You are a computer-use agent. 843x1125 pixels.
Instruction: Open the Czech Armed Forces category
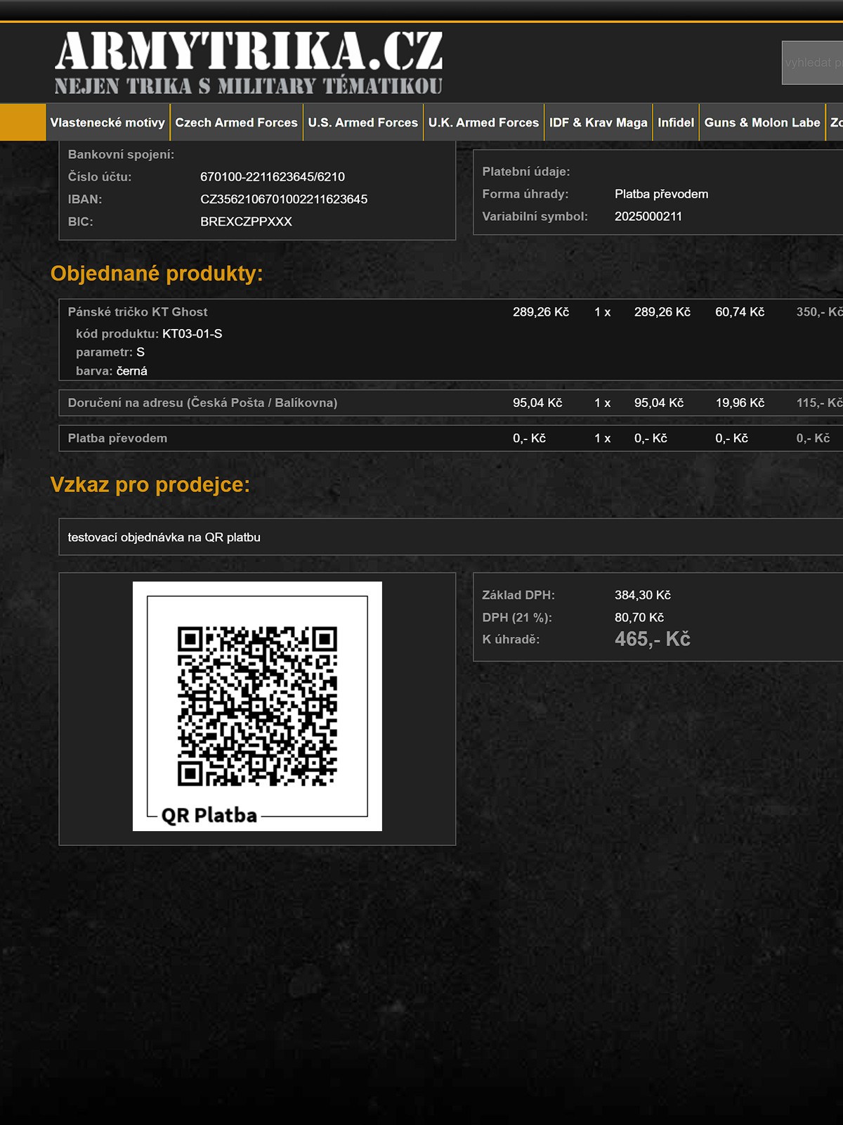tap(236, 122)
